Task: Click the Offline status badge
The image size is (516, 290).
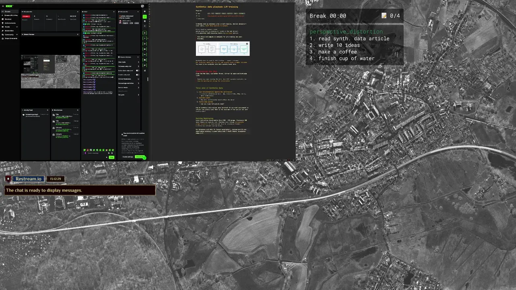Action: [26, 16]
